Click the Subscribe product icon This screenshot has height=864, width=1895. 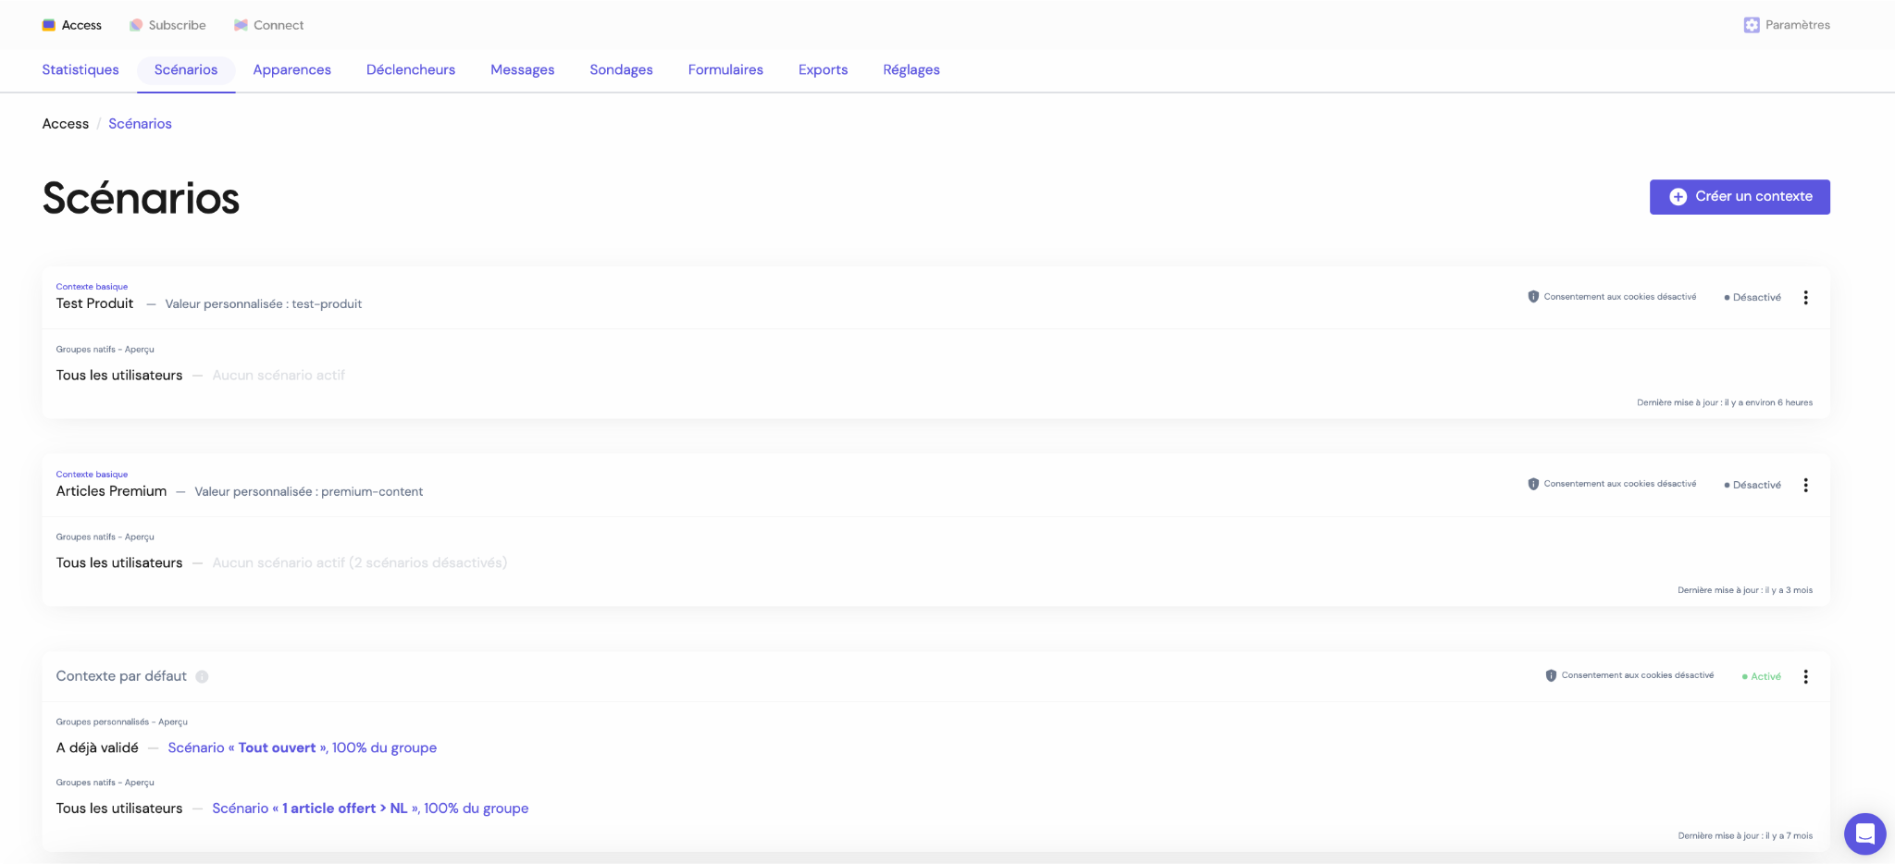136,25
